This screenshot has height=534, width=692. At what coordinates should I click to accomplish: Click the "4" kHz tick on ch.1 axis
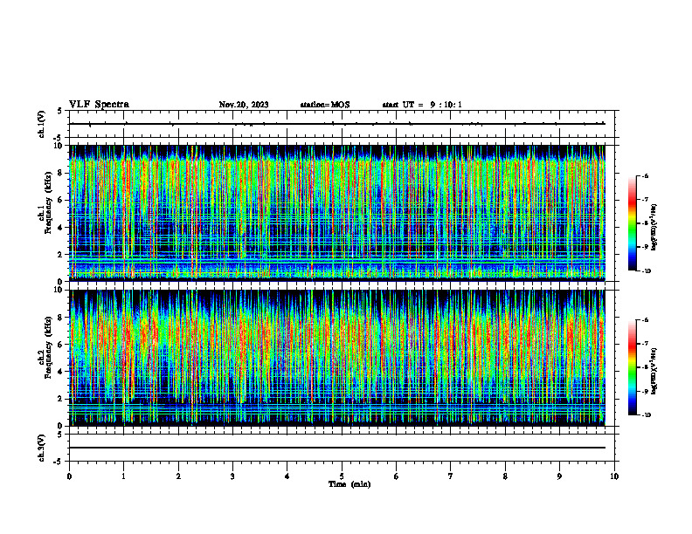click(61, 228)
